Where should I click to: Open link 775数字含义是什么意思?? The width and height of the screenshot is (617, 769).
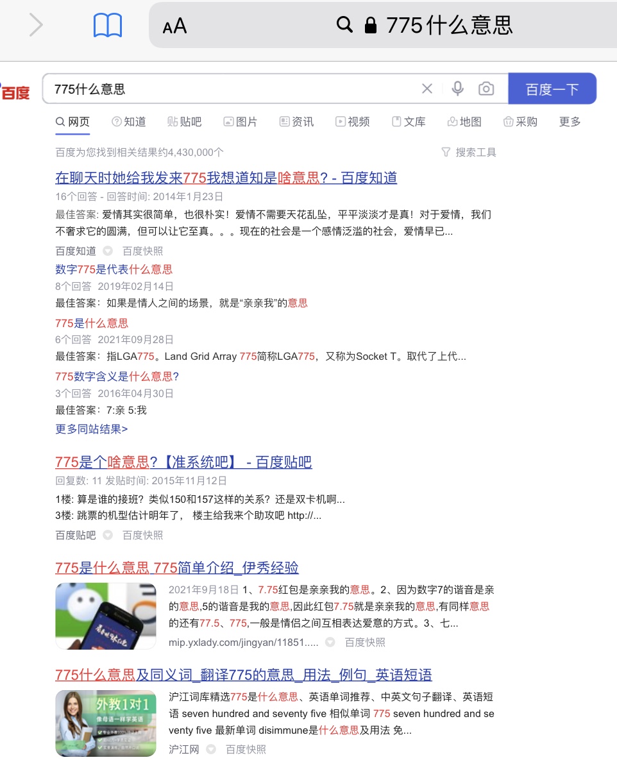pos(117,376)
